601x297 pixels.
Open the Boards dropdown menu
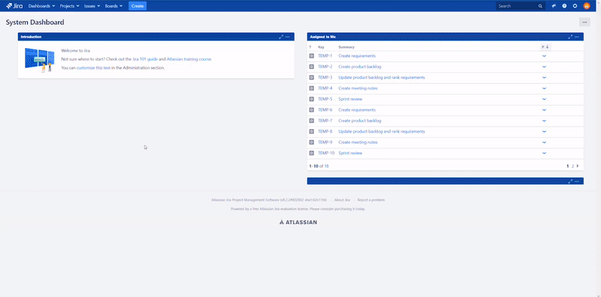click(x=114, y=6)
